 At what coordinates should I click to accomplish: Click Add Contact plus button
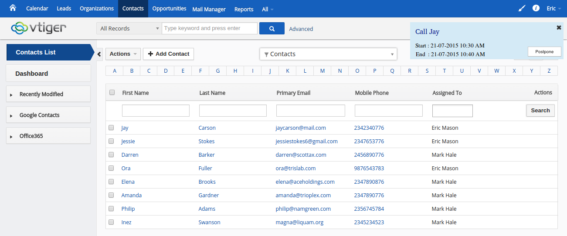coord(168,54)
